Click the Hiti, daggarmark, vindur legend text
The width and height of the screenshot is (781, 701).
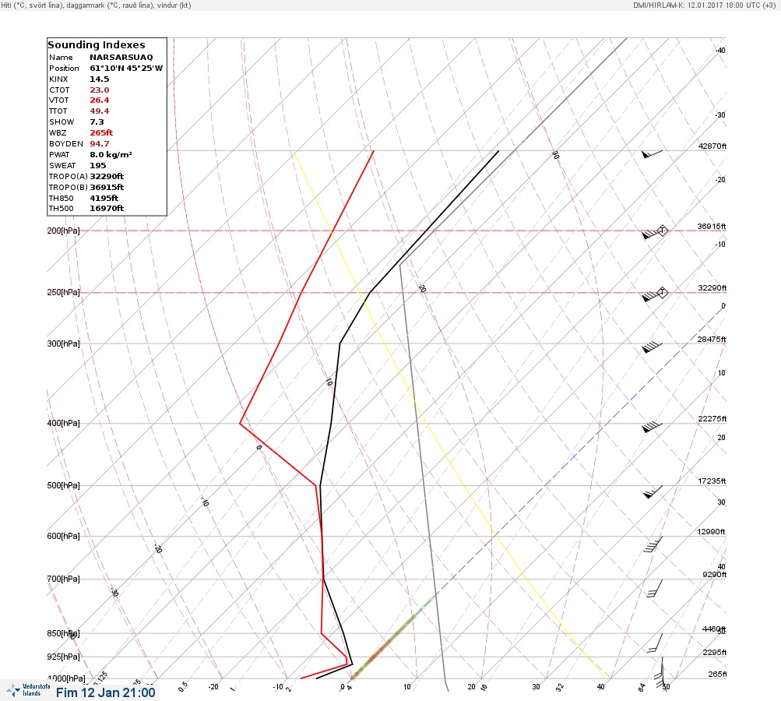(96, 5)
